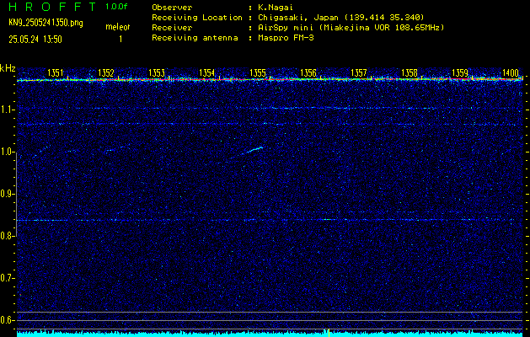Click time marker 1357
Image resolution: width=530 pixels, height=337 pixels.
[359, 73]
